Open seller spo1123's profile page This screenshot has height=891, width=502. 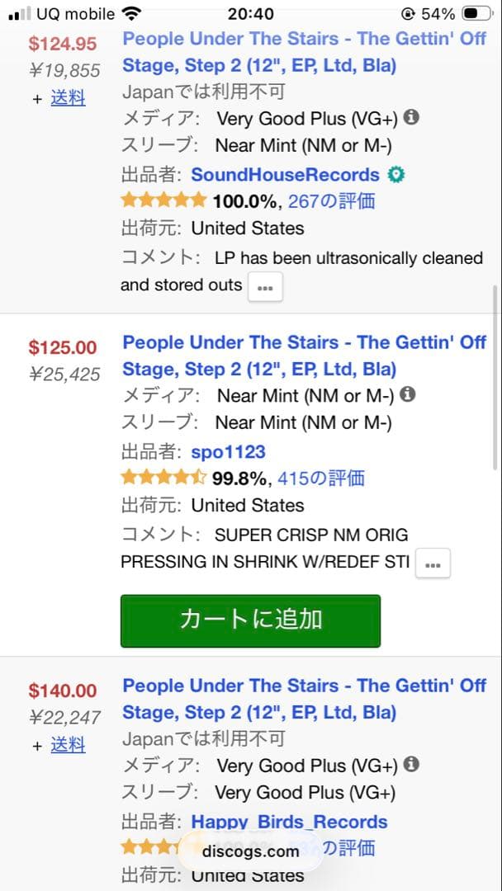[227, 452]
